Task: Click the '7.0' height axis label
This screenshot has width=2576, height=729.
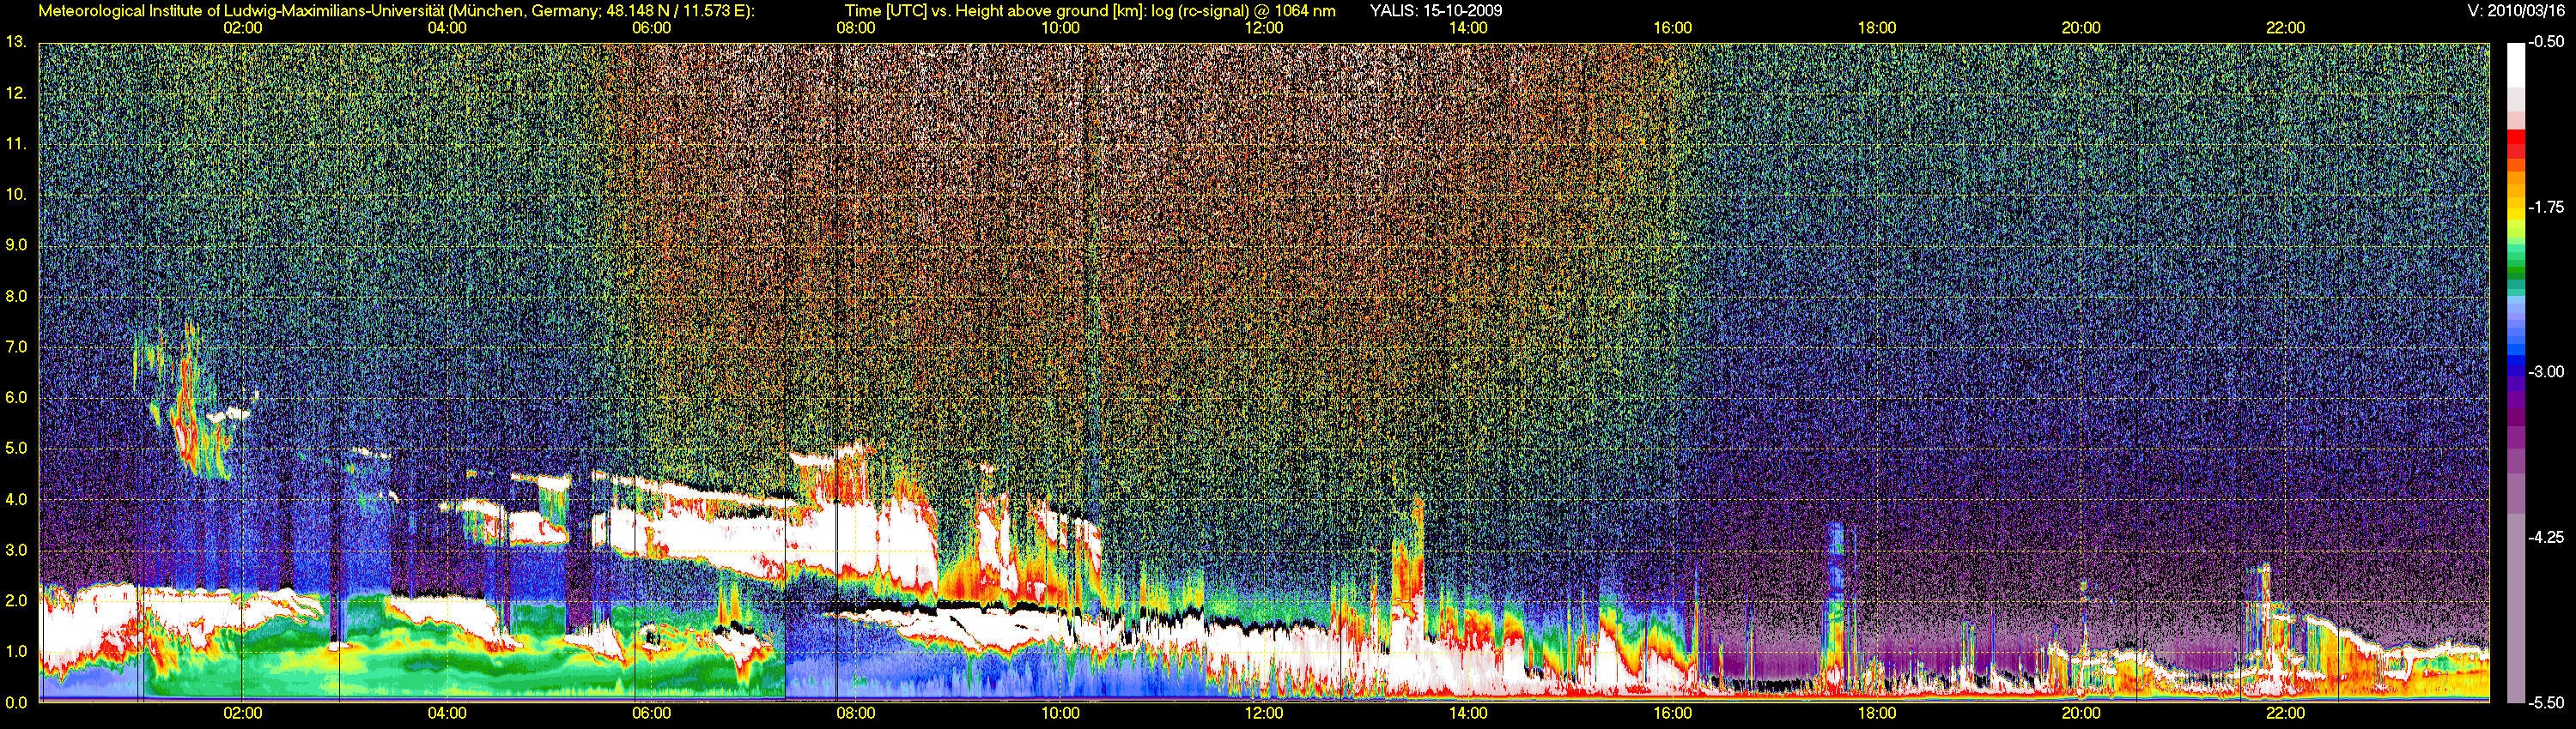Action: (x=16, y=346)
